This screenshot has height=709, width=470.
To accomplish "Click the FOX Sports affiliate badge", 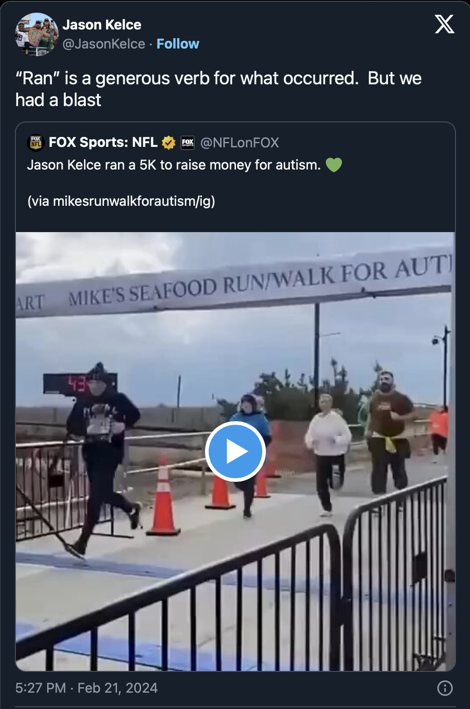I will (187, 143).
